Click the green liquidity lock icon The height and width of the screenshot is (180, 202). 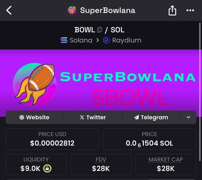pos(47,168)
